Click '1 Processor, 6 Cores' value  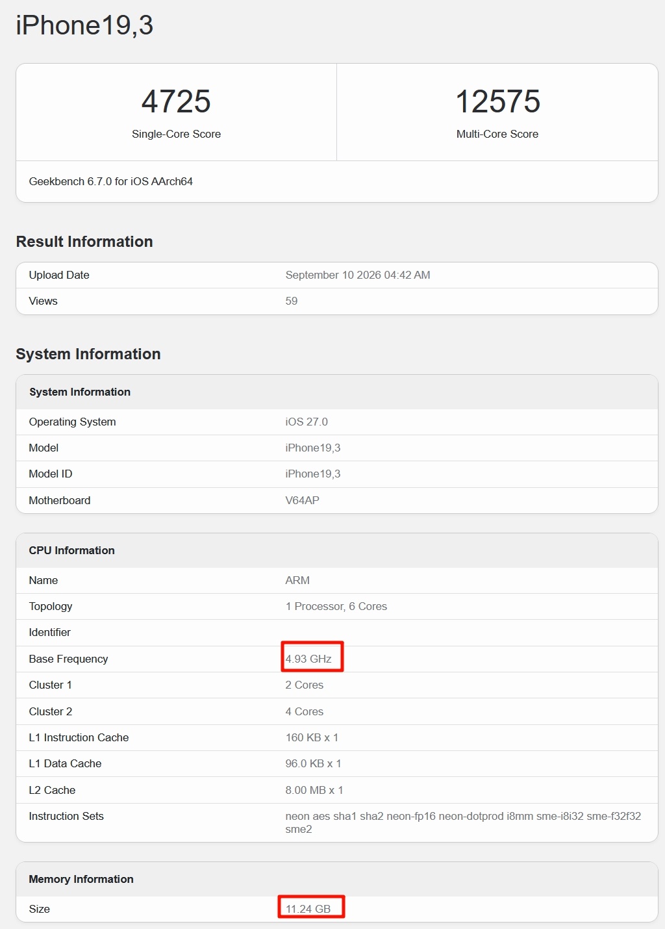(x=336, y=606)
